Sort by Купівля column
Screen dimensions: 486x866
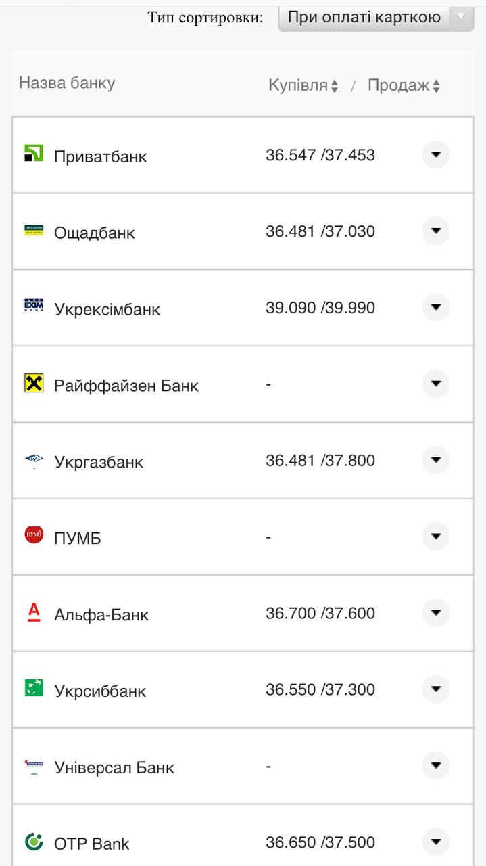tap(303, 86)
